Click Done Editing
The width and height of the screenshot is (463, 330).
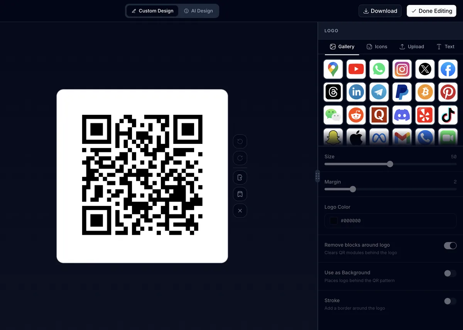[431, 11]
